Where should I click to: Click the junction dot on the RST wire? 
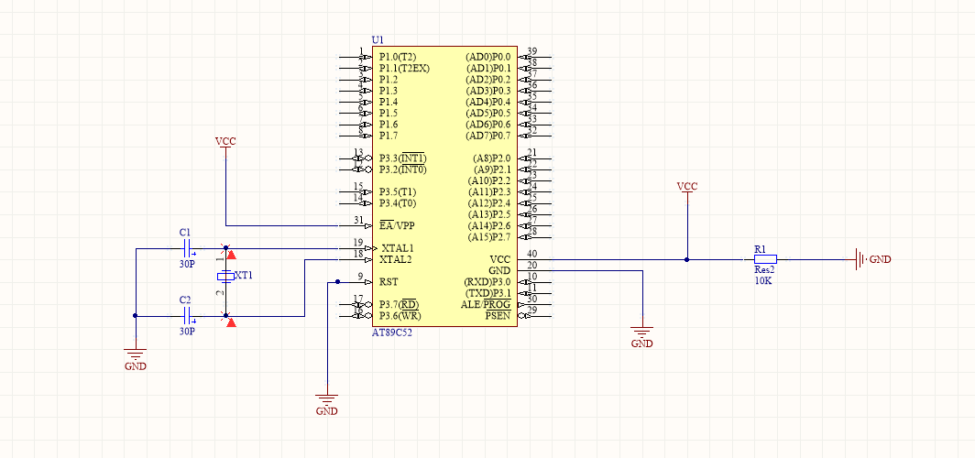pyautogui.click(x=337, y=281)
